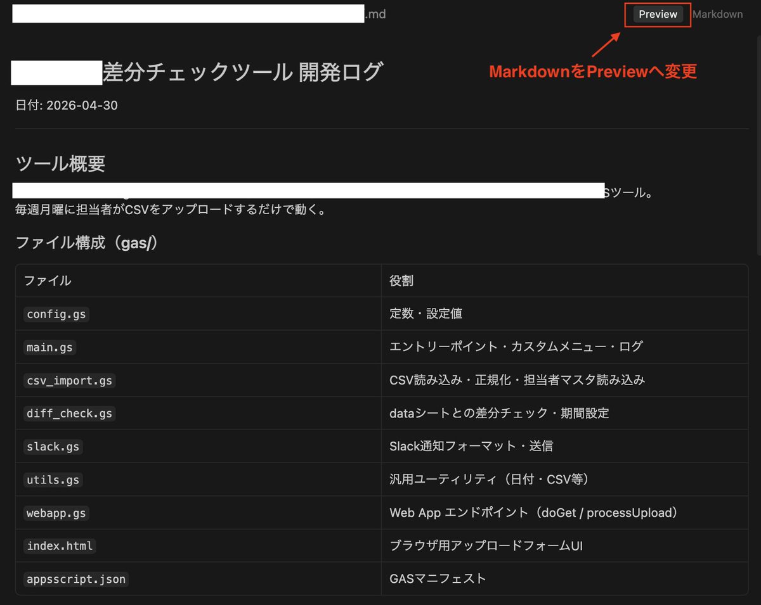The width and height of the screenshot is (761, 605).
Task: Click the .md file extension in the title
Action: (375, 14)
